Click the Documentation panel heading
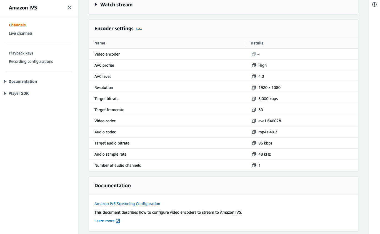The width and height of the screenshot is (380, 234). [112, 186]
